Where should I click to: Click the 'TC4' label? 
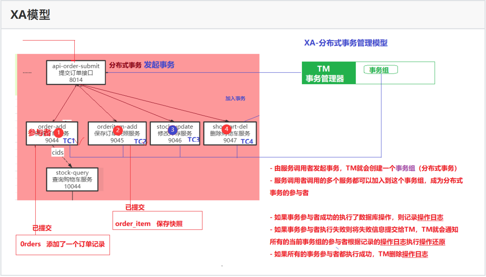pos(247,141)
